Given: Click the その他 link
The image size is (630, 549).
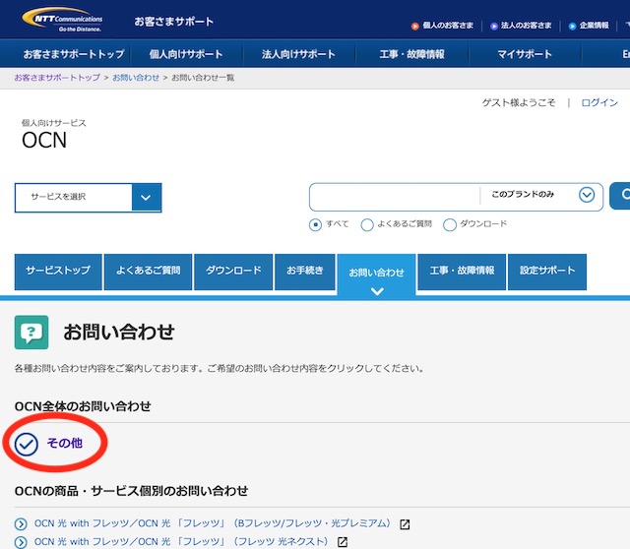Looking at the screenshot, I should 65,443.
